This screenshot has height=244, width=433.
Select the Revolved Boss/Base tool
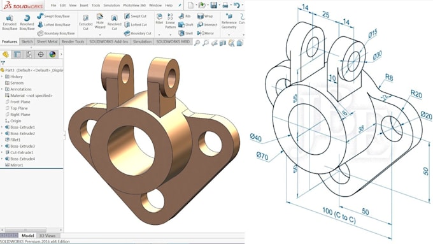(27, 22)
